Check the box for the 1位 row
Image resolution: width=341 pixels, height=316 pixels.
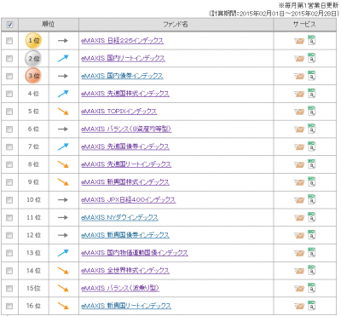coord(9,41)
